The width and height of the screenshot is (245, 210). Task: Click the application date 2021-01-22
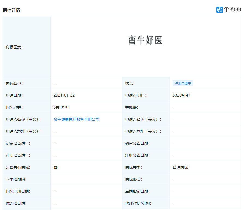(x=64, y=95)
